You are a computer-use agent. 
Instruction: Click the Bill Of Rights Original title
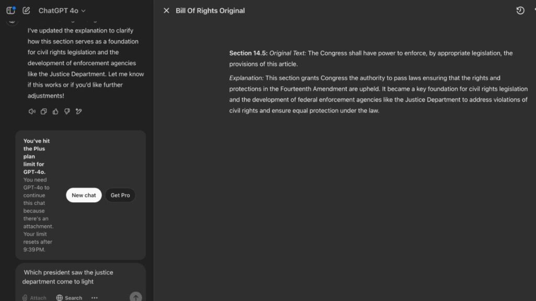(x=210, y=10)
